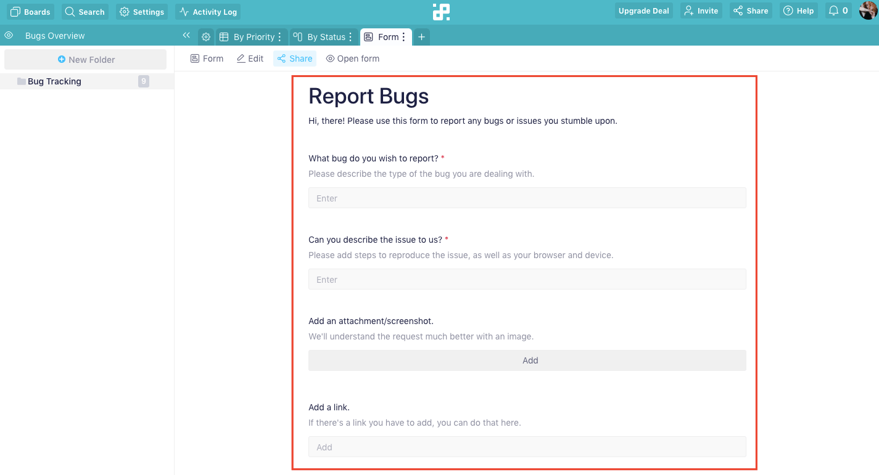
Task: Open the Bug Tracking folder
Action: pos(54,81)
